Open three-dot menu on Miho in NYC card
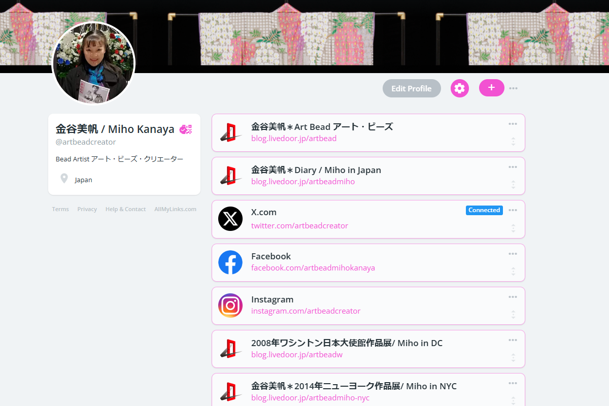The width and height of the screenshot is (609, 406). [513, 383]
